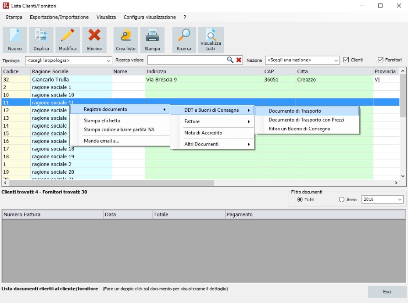Click Pagamento column header

(315, 214)
